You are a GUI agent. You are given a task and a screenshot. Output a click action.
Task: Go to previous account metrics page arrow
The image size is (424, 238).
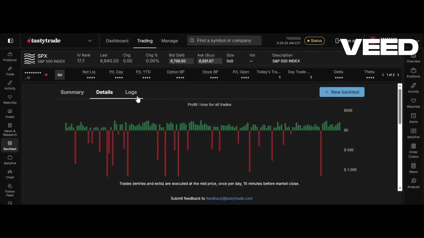pyautogui.click(x=383, y=75)
